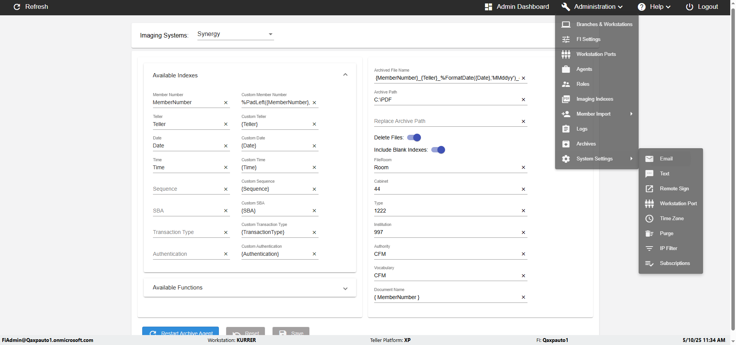Click the Logout power icon
Viewport: 736px width, 345px height.
coord(689,7)
